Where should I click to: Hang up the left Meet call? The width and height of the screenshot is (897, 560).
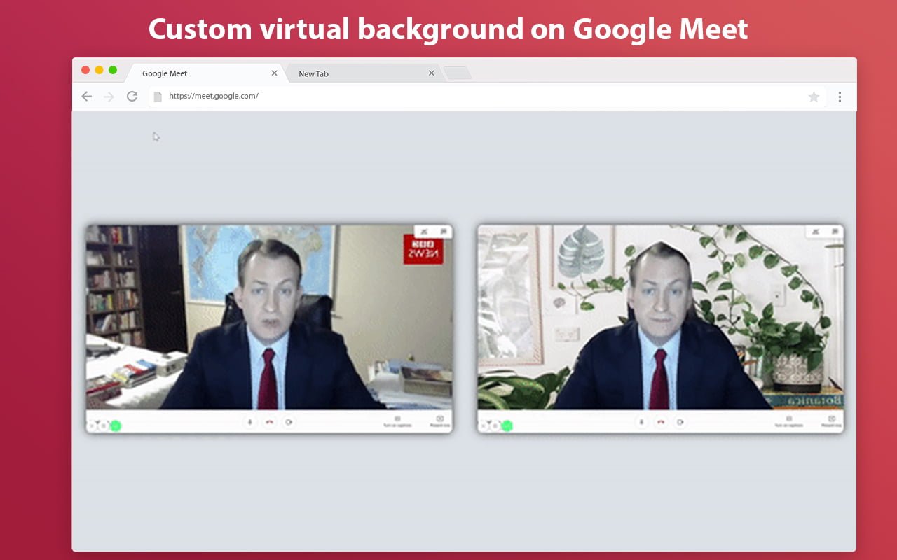(x=269, y=422)
